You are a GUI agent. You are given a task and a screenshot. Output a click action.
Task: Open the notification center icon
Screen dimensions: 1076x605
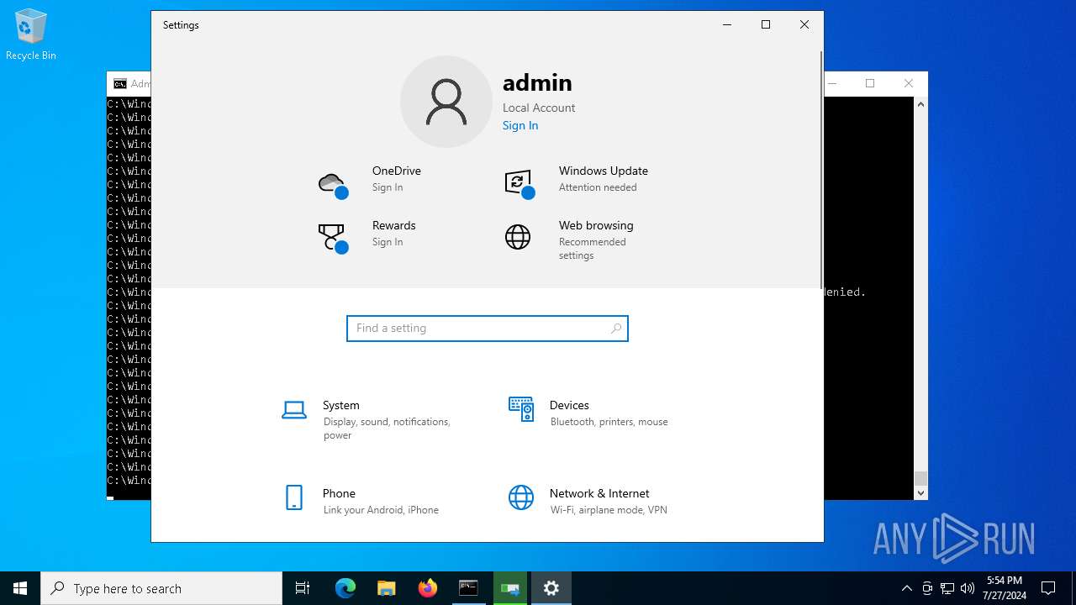[x=1048, y=588]
